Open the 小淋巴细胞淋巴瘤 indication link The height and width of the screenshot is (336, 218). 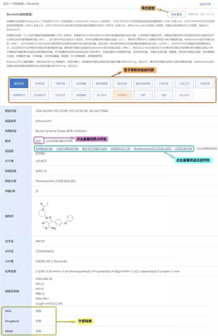coord(67,149)
